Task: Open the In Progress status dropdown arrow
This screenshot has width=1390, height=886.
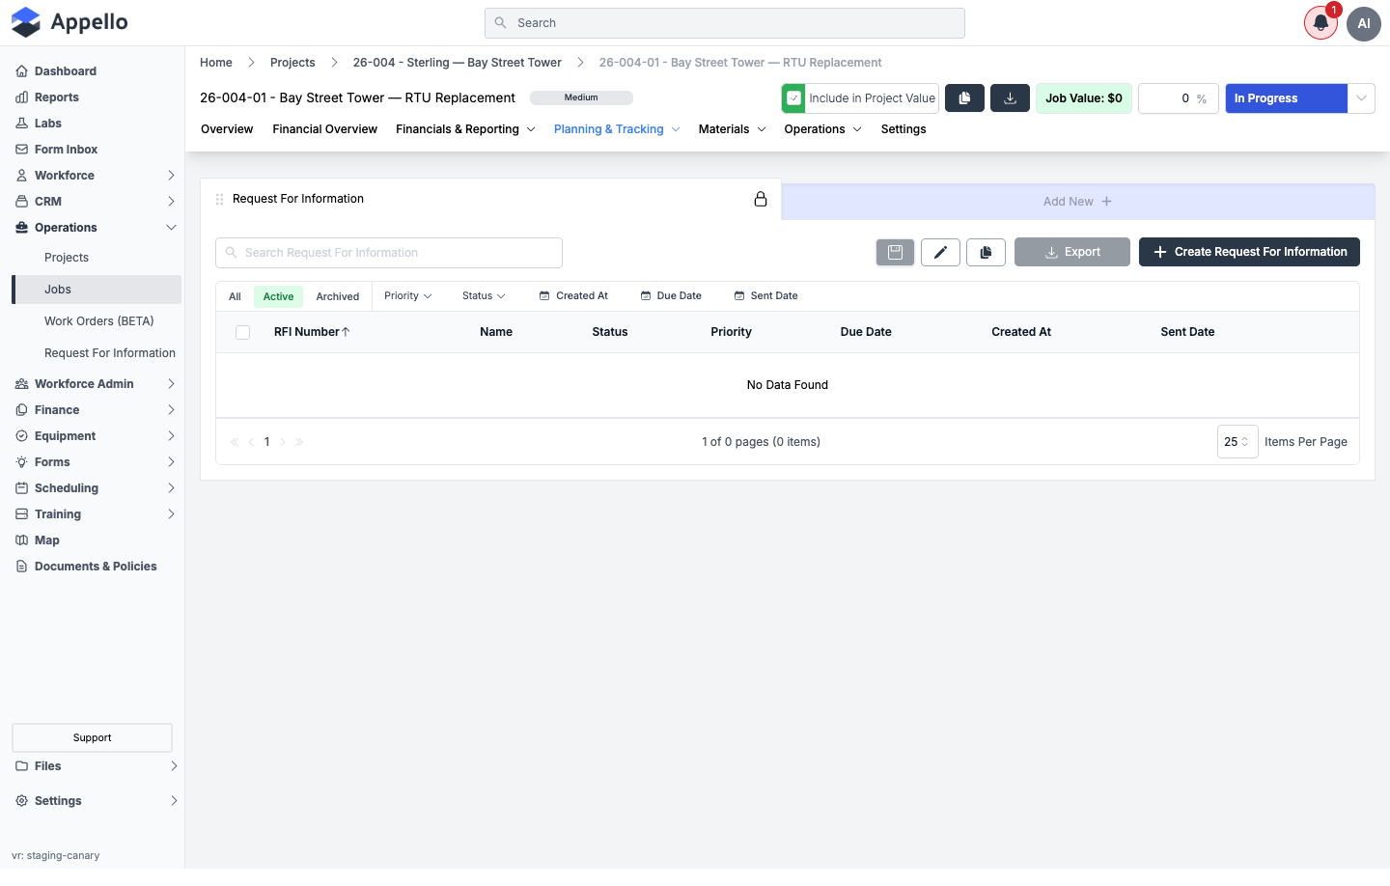Action: pyautogui.click(x=1361, y=98)
